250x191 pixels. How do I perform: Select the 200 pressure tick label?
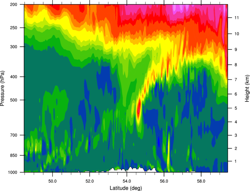tap(14, 4)
